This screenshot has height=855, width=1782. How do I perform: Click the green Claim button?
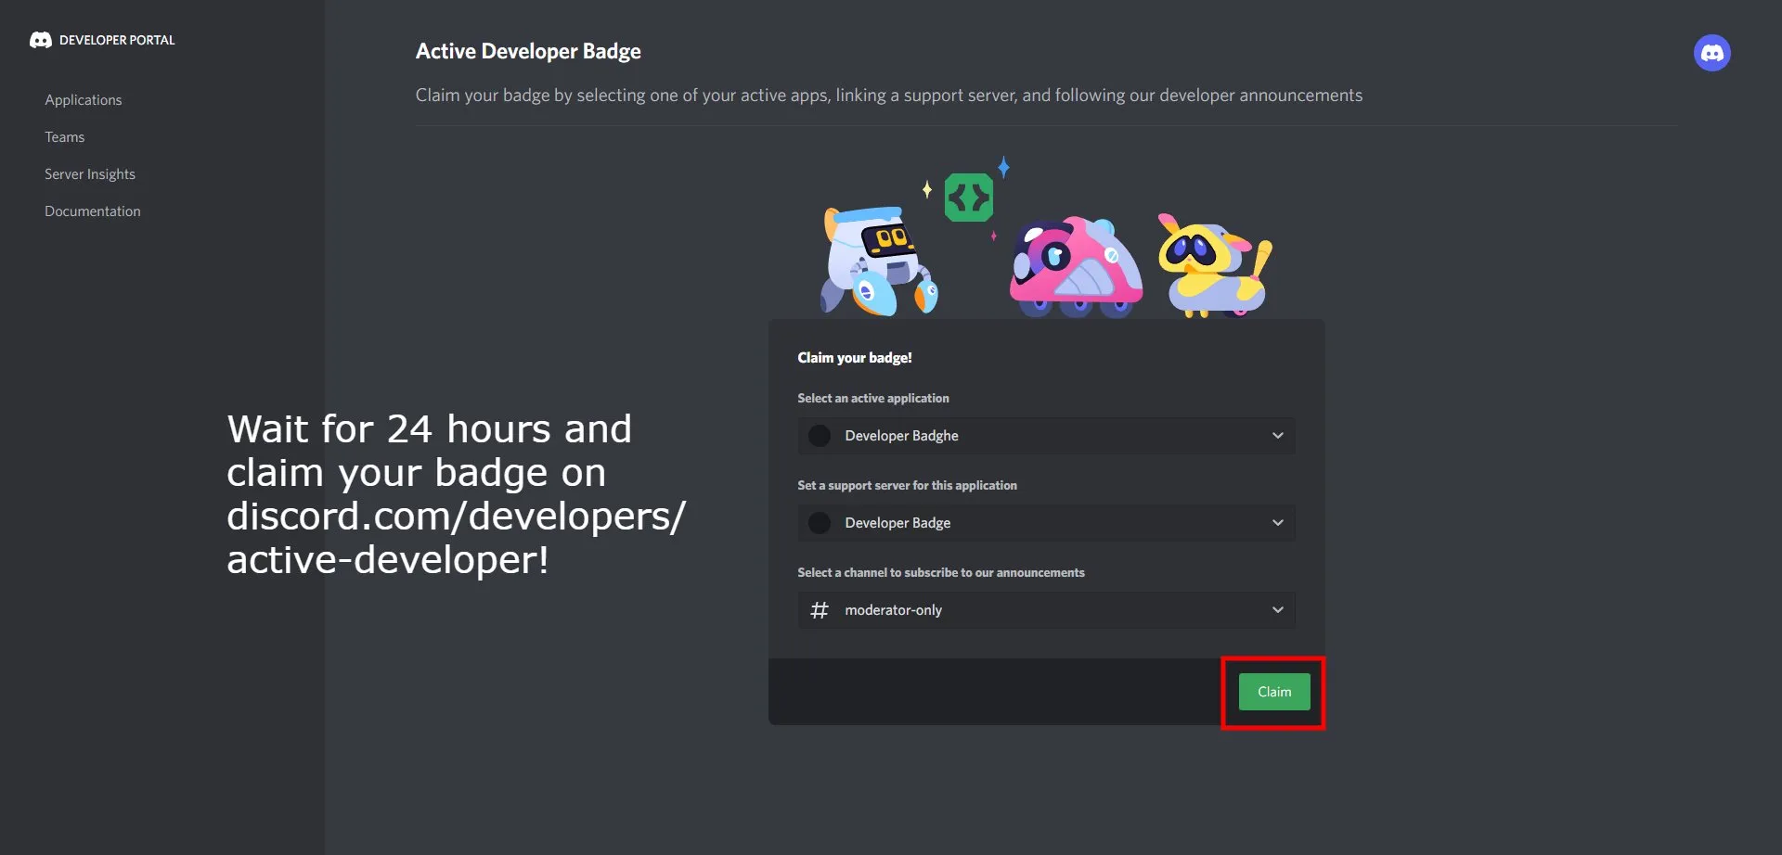coord(1274,692)
